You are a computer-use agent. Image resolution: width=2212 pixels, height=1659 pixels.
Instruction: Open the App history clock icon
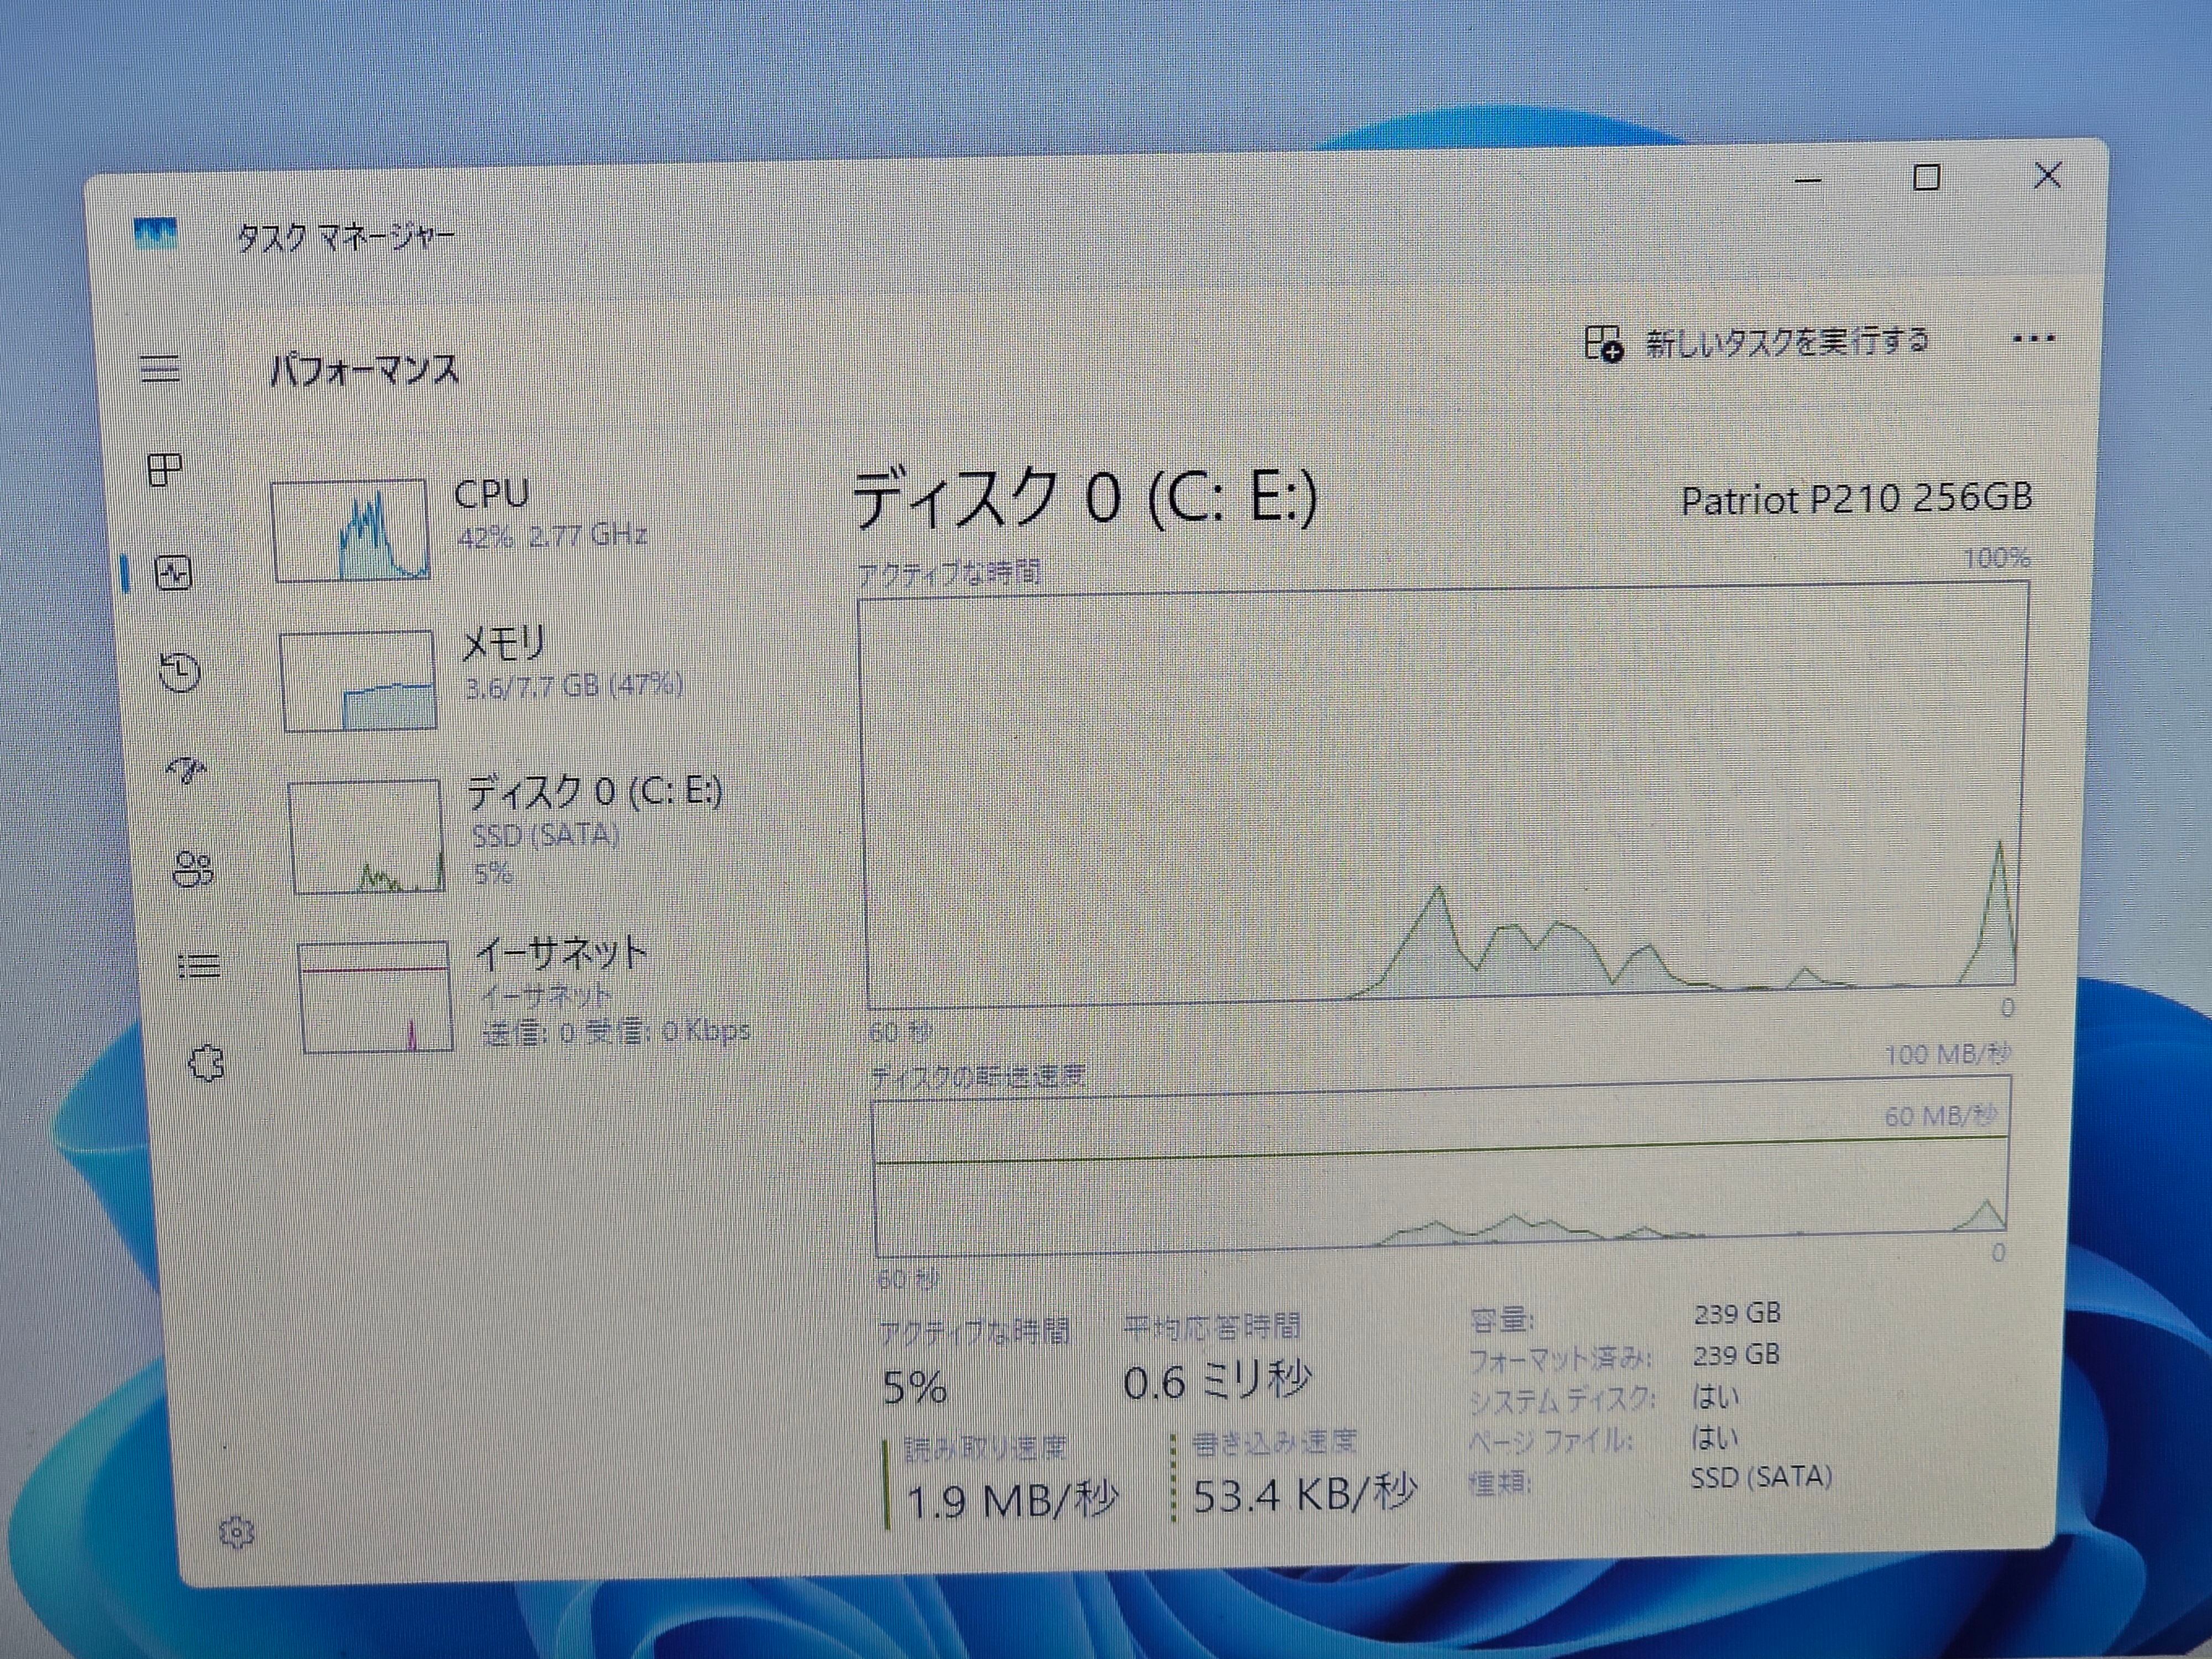click(180, 672)
